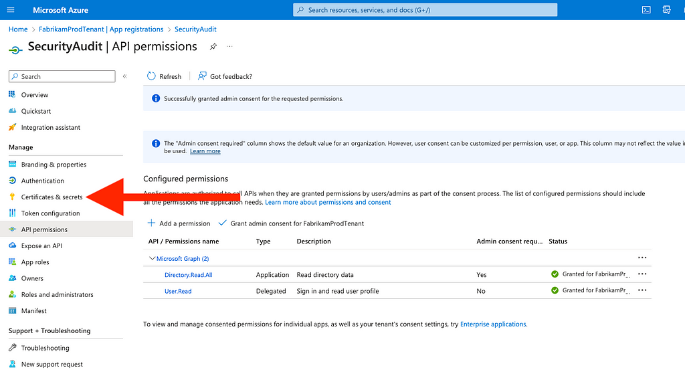The width and height of the screenshot is (685, 388).
Task: Open the Microsoft Graph (2) API link
Action: click(x=183, y=259)
